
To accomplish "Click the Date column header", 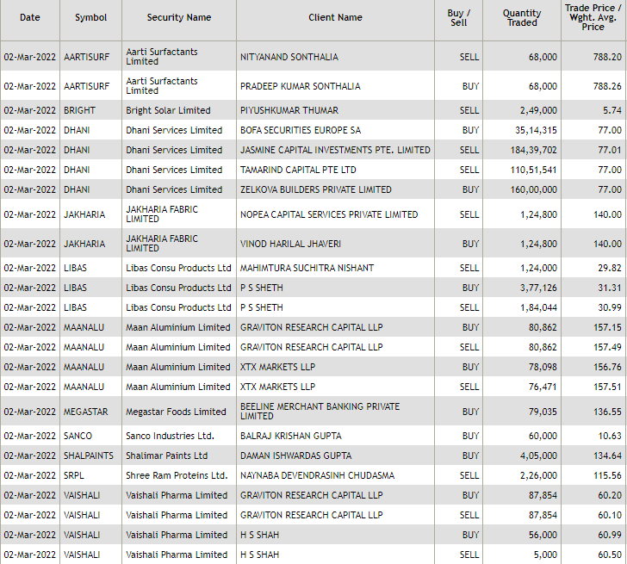I will (x=30, y=17).
